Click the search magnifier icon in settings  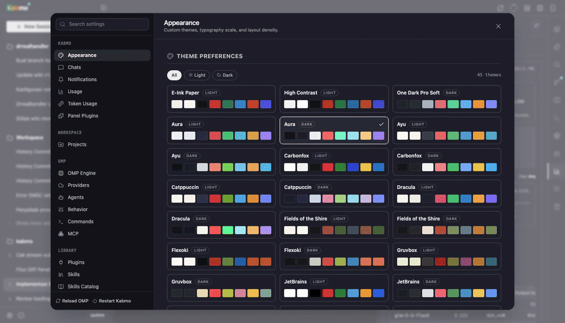pyautogui.click(x=63, y=24)
